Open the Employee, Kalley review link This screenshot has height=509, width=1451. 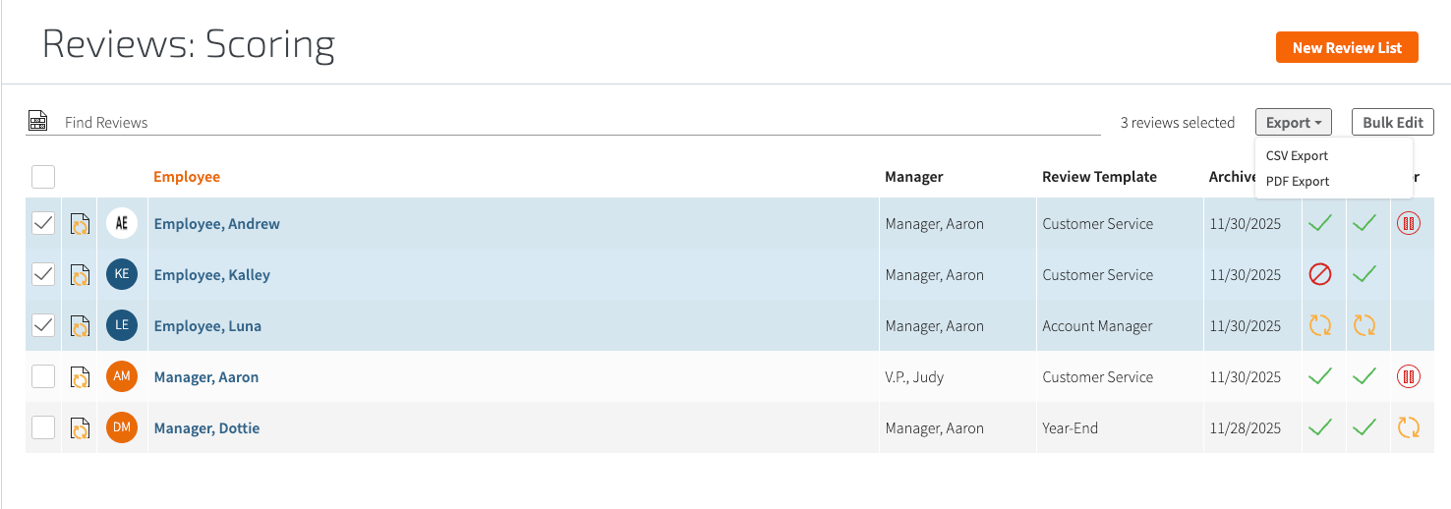[x=211, y=275]
